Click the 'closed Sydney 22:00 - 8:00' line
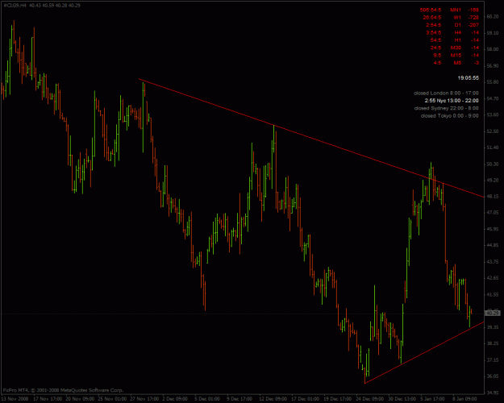The image size is (504, 403). coord(446,108)
